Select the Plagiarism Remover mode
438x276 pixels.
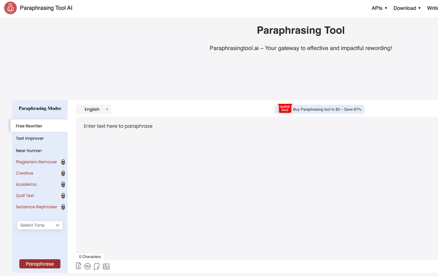36,162
